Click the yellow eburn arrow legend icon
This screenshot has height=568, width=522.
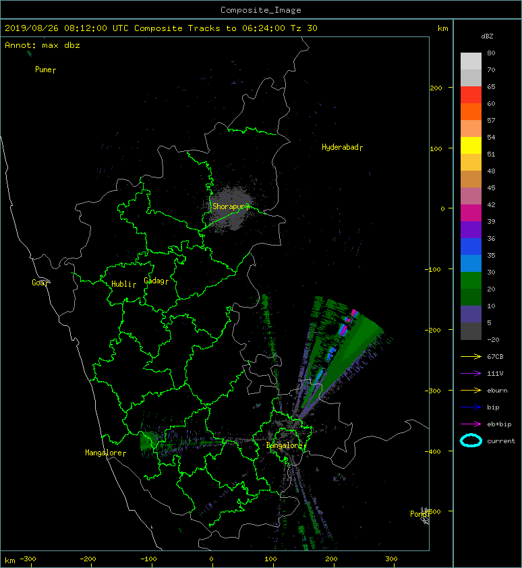tap(471, 391)
